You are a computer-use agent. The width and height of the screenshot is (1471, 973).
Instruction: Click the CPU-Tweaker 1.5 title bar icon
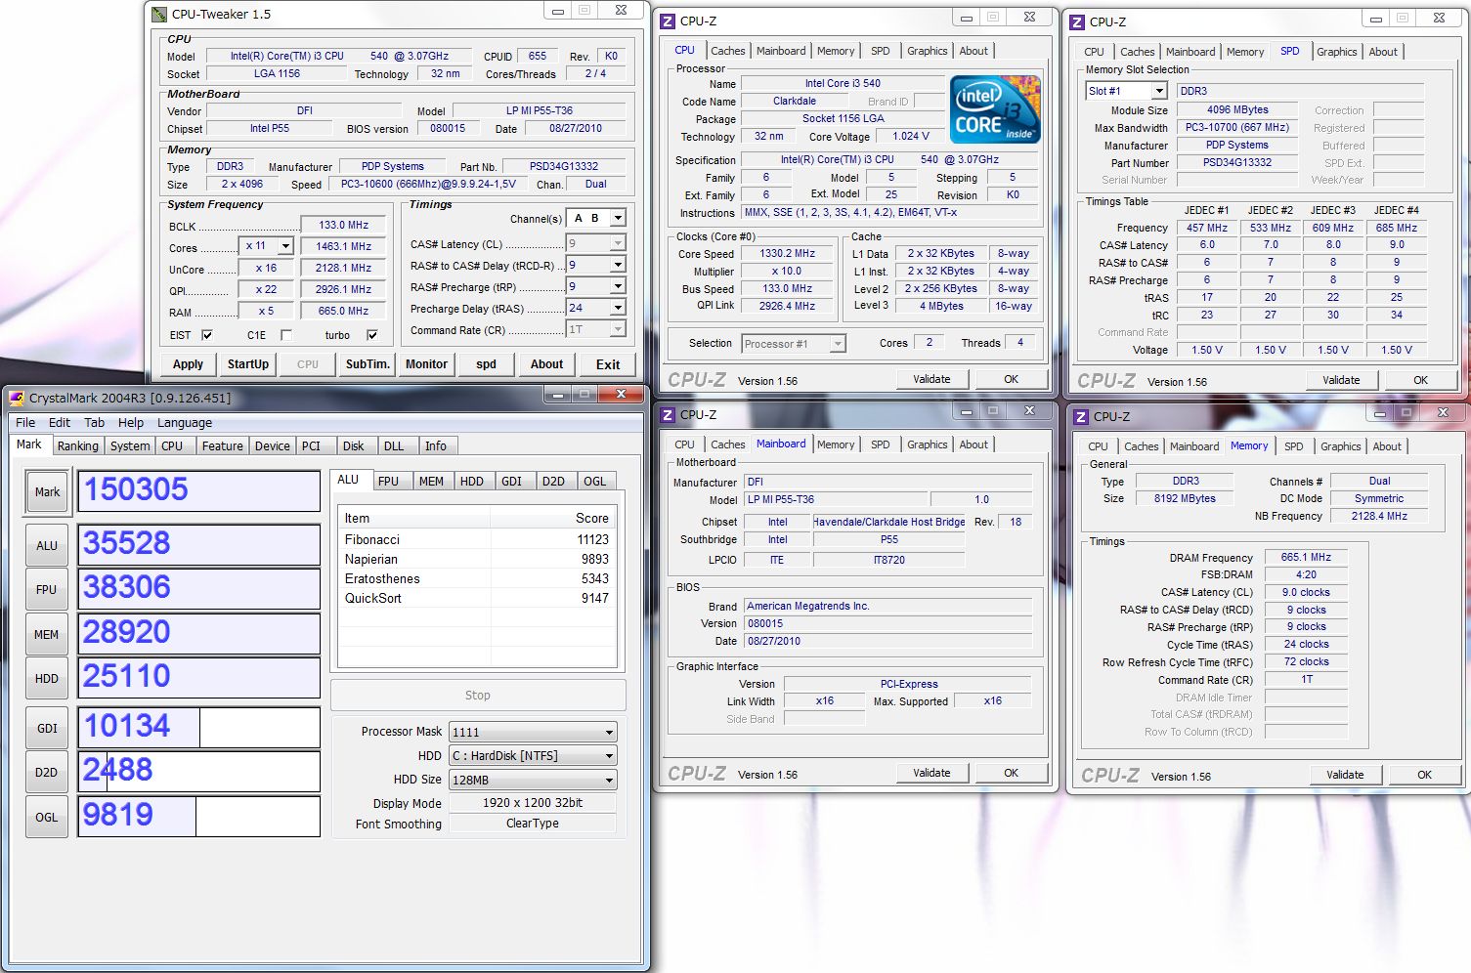(159, 15)
